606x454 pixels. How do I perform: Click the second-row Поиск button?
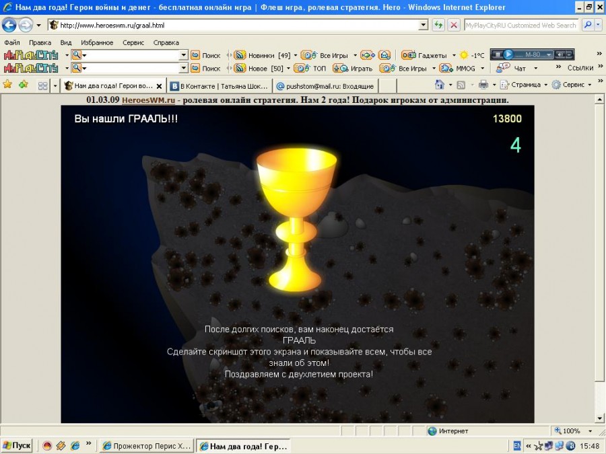point(206,69)
